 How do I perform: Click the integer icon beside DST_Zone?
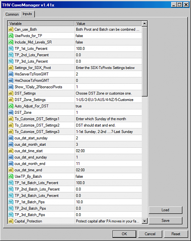pos(11,113)
